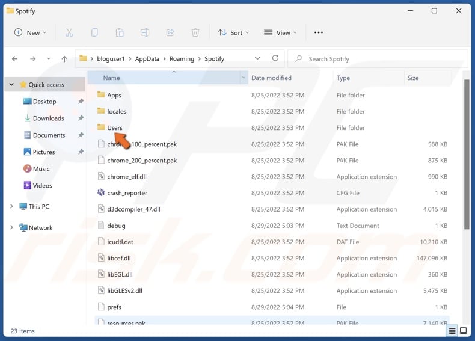Select the debug text document icon
The width and height of the screenshot is (475, 341).
click(101, 225)
